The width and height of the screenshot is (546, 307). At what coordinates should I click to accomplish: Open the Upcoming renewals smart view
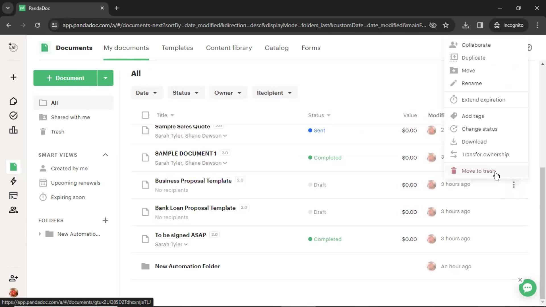(x=73, y=183)
